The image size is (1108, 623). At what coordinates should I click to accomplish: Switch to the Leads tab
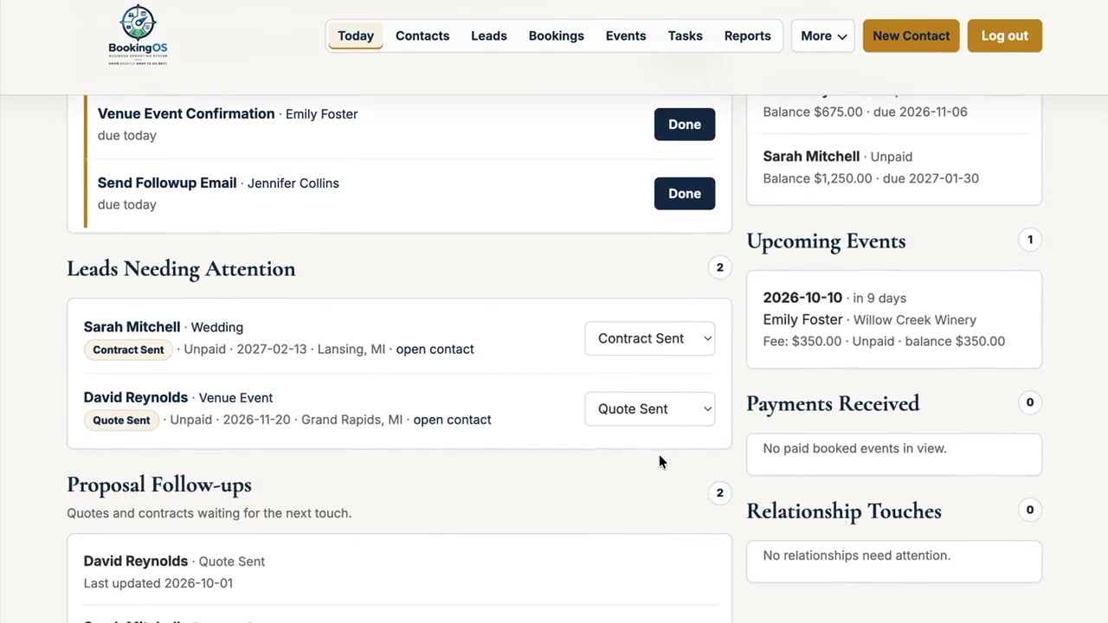(x=489, y=35)
